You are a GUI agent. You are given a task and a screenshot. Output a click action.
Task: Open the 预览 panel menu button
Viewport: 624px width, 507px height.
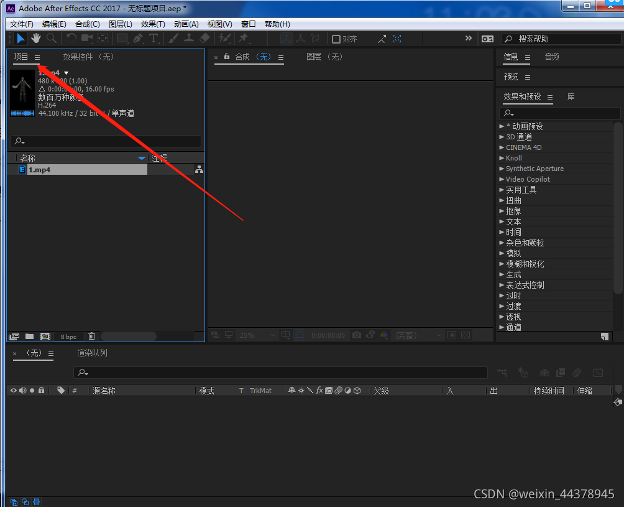(x=527, y=77)
